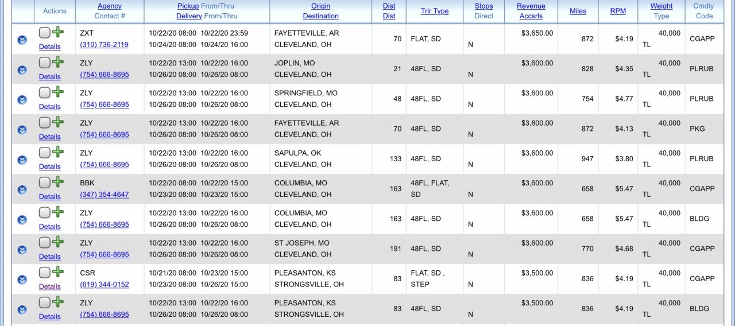This screenshot has width=735, height=326.
Task: Tick the checkbox for CSR Pleasanton load
Action: click(x=44, y=273)
